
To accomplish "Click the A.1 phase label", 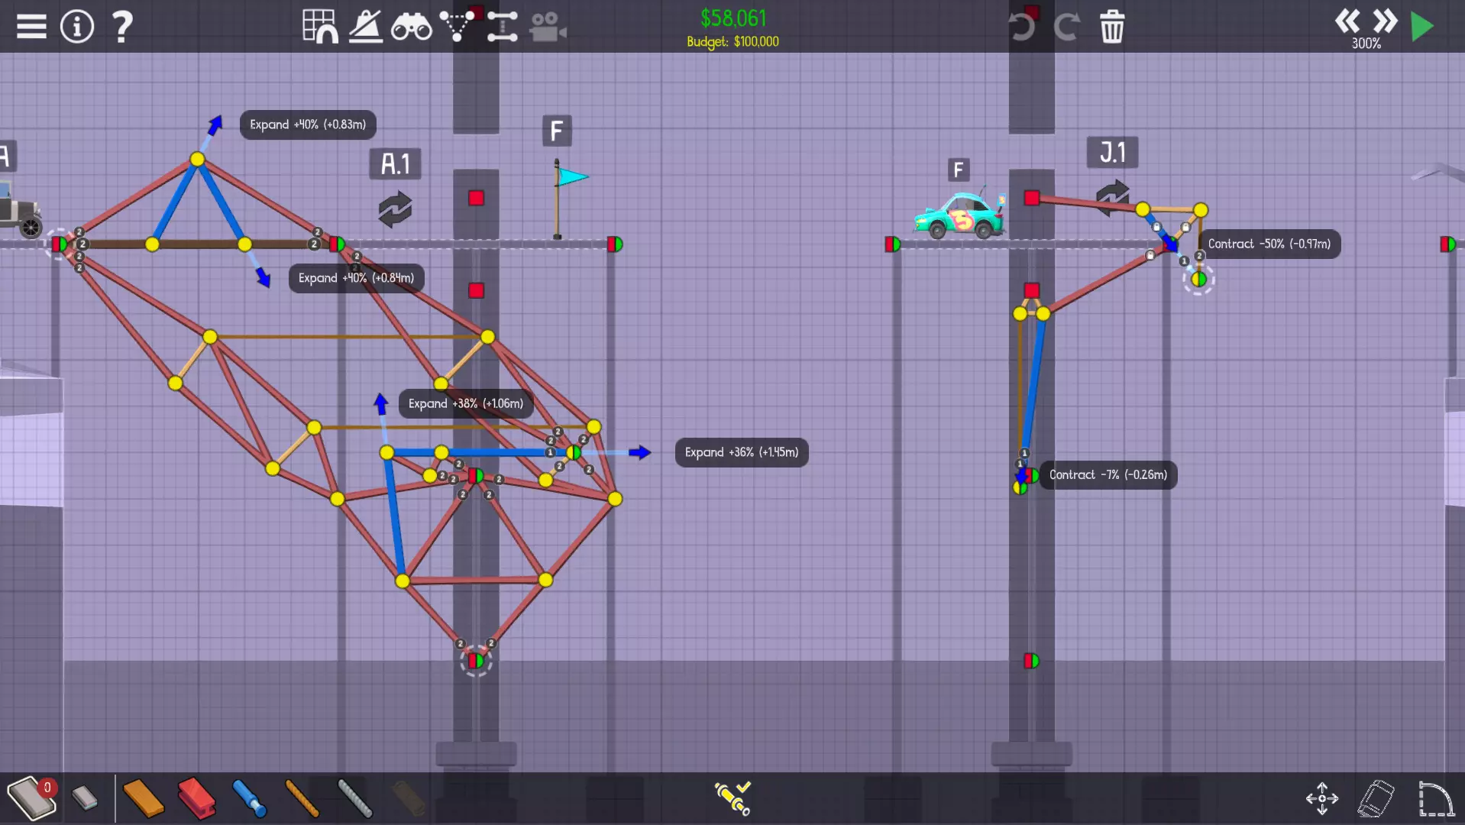I will click(395, 164).
